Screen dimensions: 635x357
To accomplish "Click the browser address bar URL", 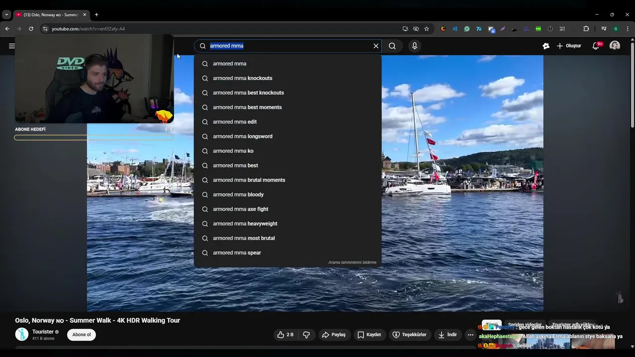I will point(88,29).
